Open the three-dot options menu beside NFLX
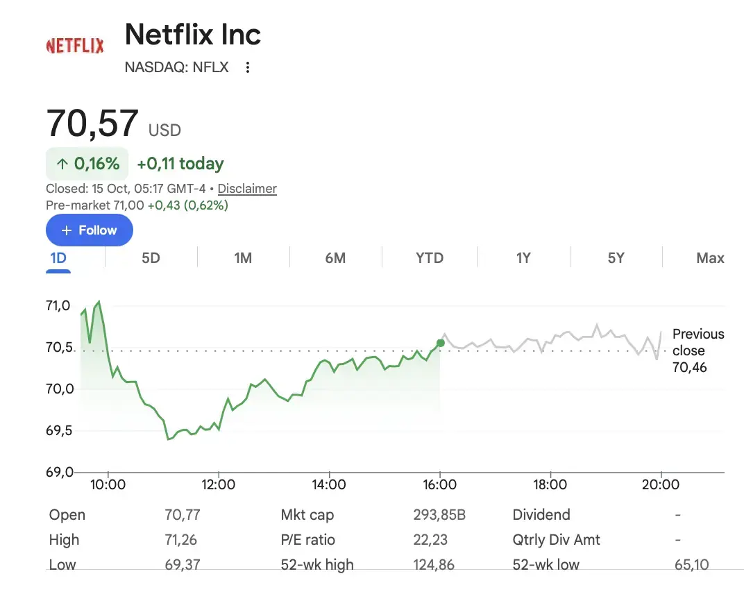Image resolution: width=744 pixels, height=601 pixels. coord(247,67)
